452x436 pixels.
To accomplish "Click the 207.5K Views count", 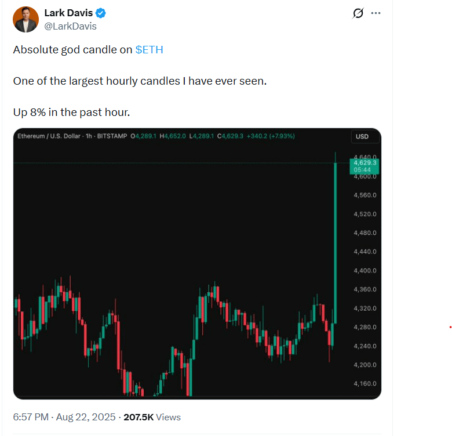I will tap(152, 417).
